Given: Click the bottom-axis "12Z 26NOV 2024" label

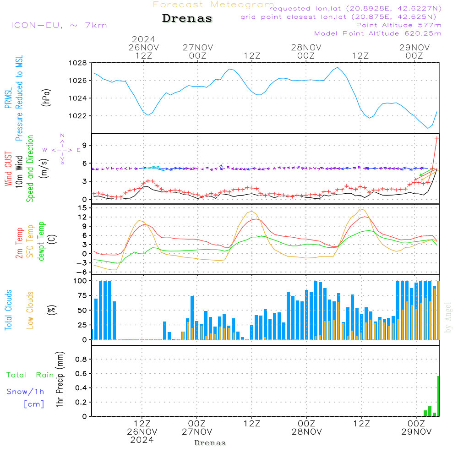Looking at the screenshot, I should [142, 432].
